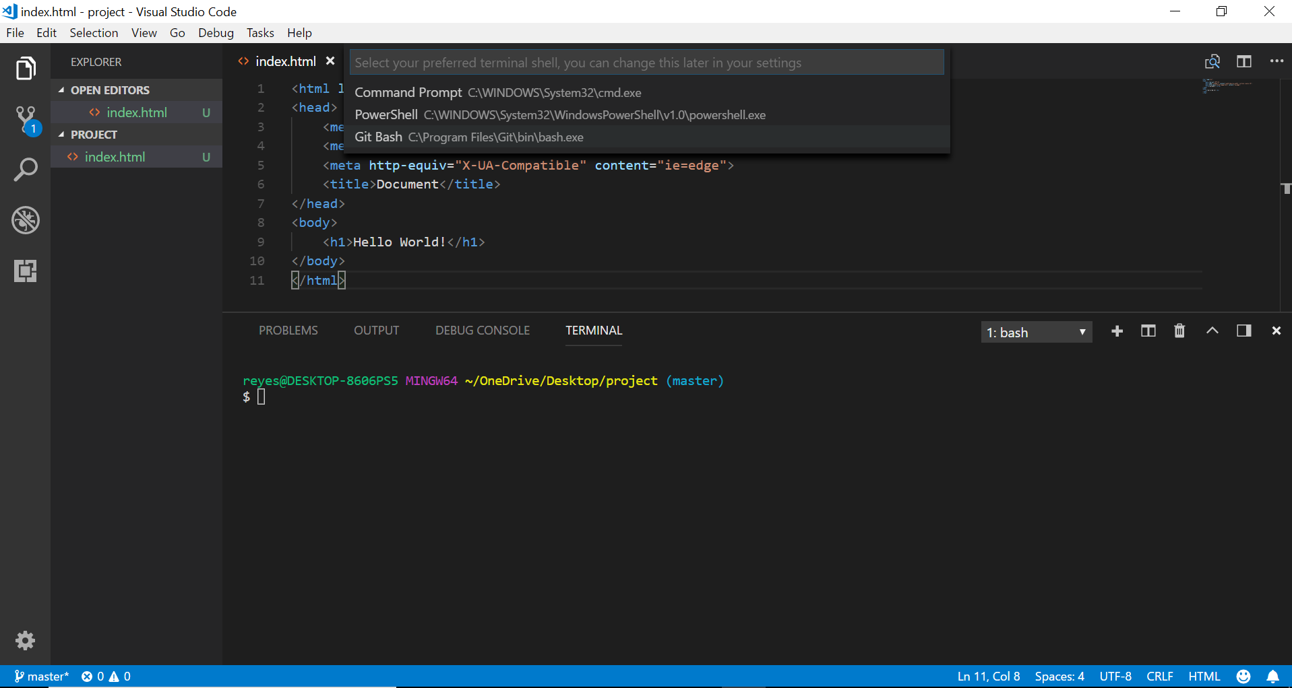The height and width of the screenshot is (688, 1292).
Task: Change indentation via Spaces: 4
Action: tap(1059, 677)
